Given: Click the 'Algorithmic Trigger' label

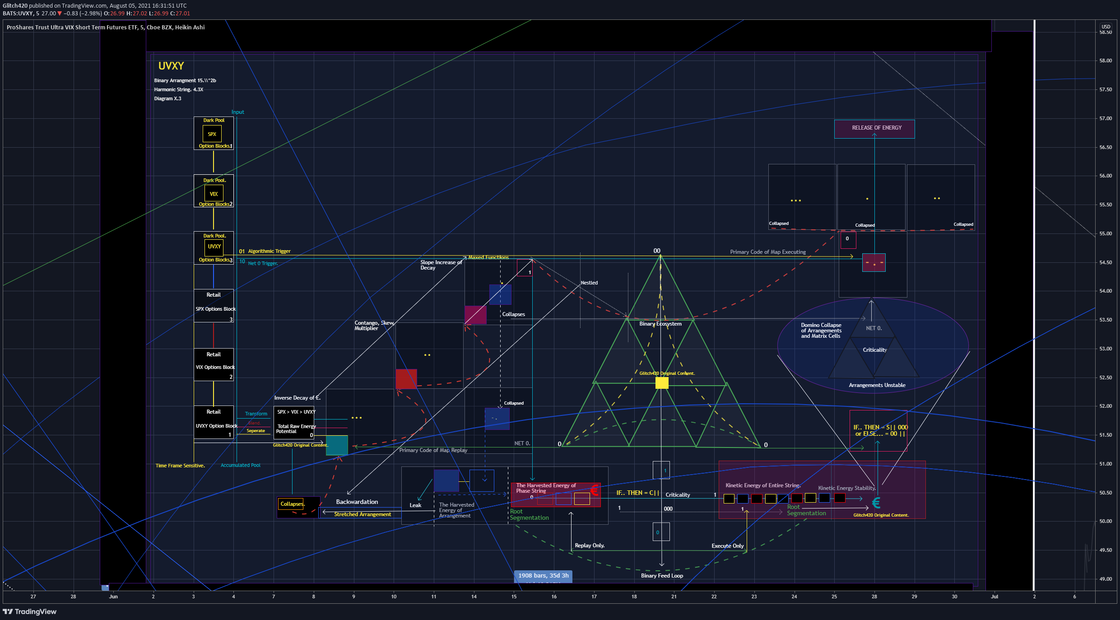Looking at the screenshot, I should [269, 251].
